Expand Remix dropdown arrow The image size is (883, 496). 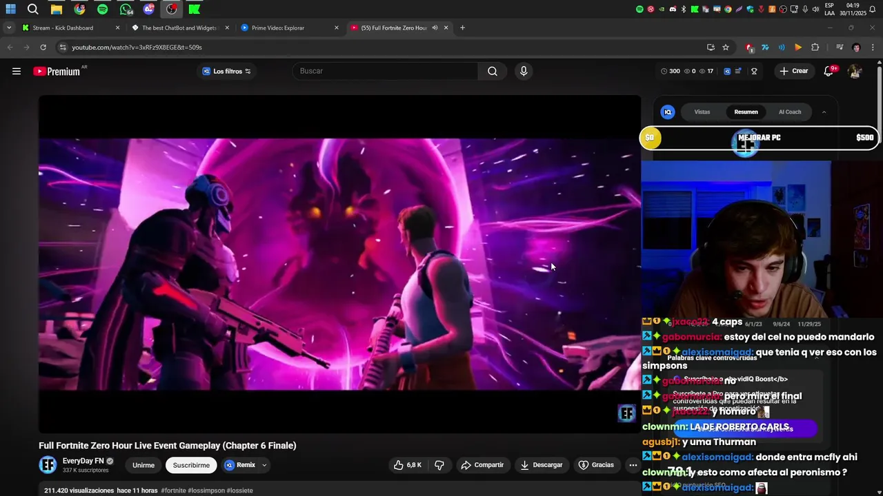tap(264, 465)
